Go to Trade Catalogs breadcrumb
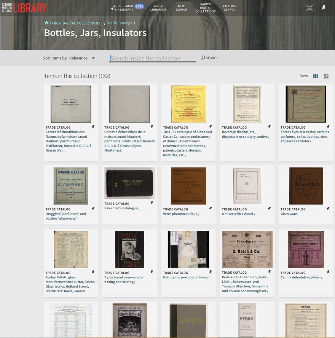The width and height of the screenshot is (335, 338). (x=120, y=23)
